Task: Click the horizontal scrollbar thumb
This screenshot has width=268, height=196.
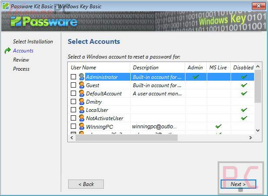Action: pos(126,137)
